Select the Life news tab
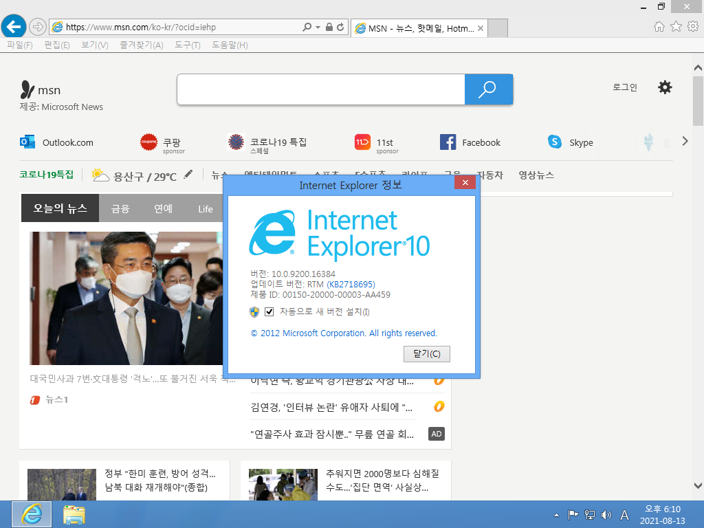704x528 pixels. (206, 209)
